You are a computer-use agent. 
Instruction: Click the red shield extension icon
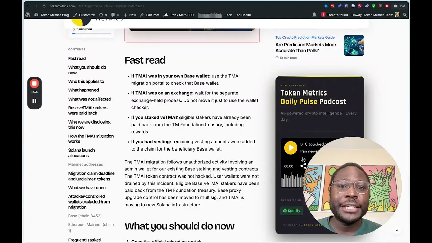coord(387,6)
